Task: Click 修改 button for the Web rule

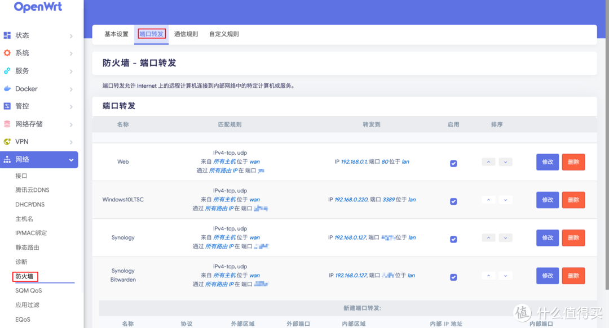Action: click(547, 161)
